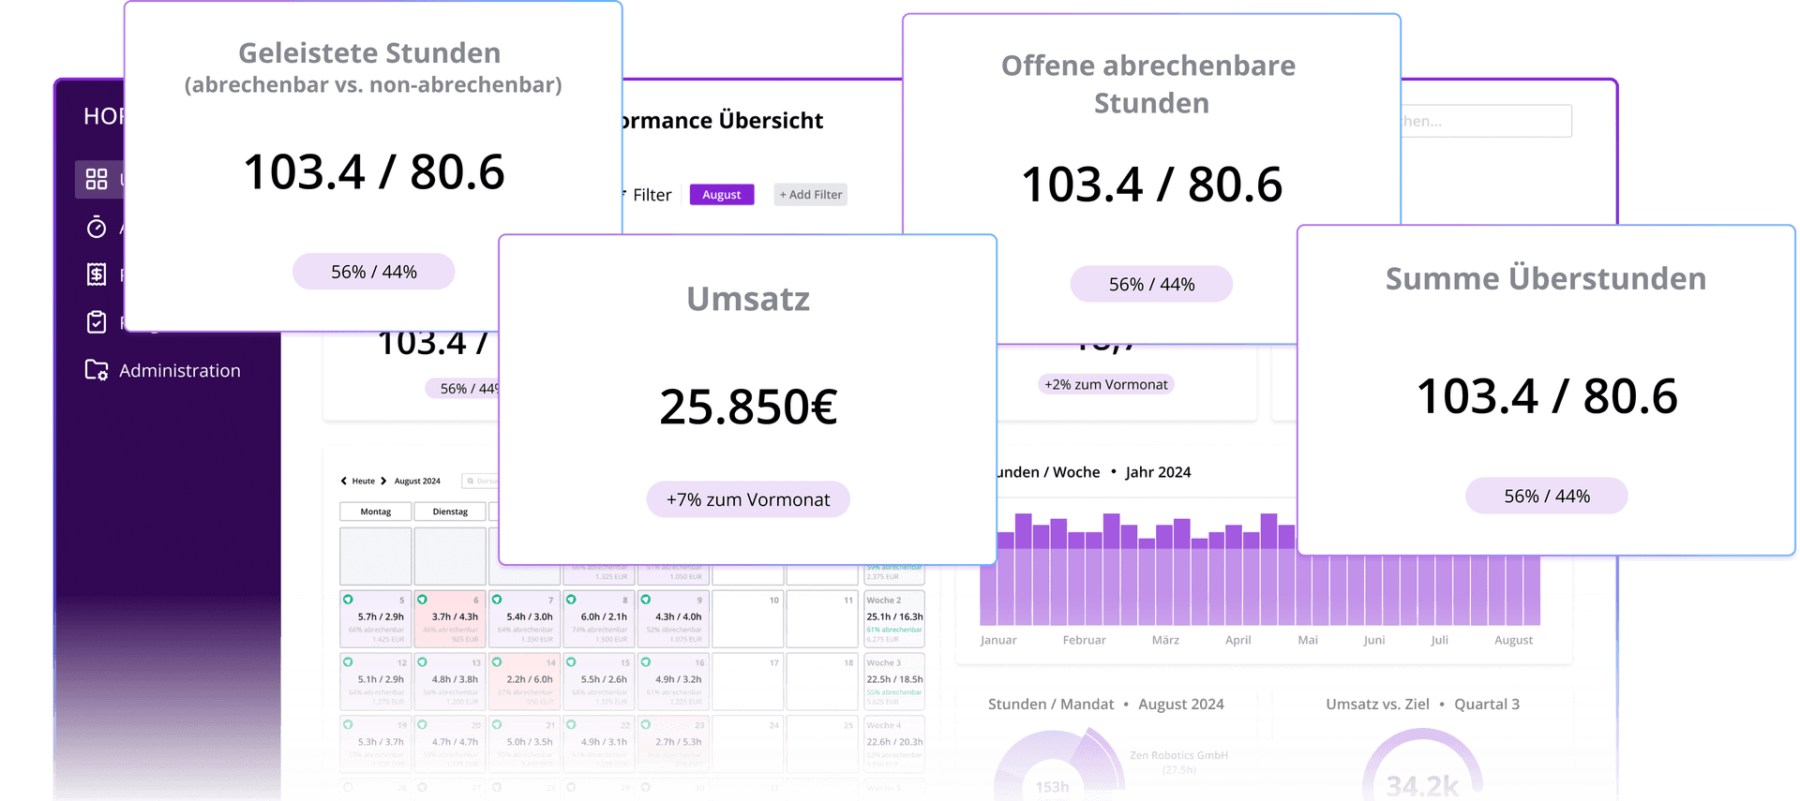The width and height of the screenshot is (1800, 801).
Task: Click the 56% / 44% badge under Offene abrechenbare Stunden
Action: coord(1151,284)
